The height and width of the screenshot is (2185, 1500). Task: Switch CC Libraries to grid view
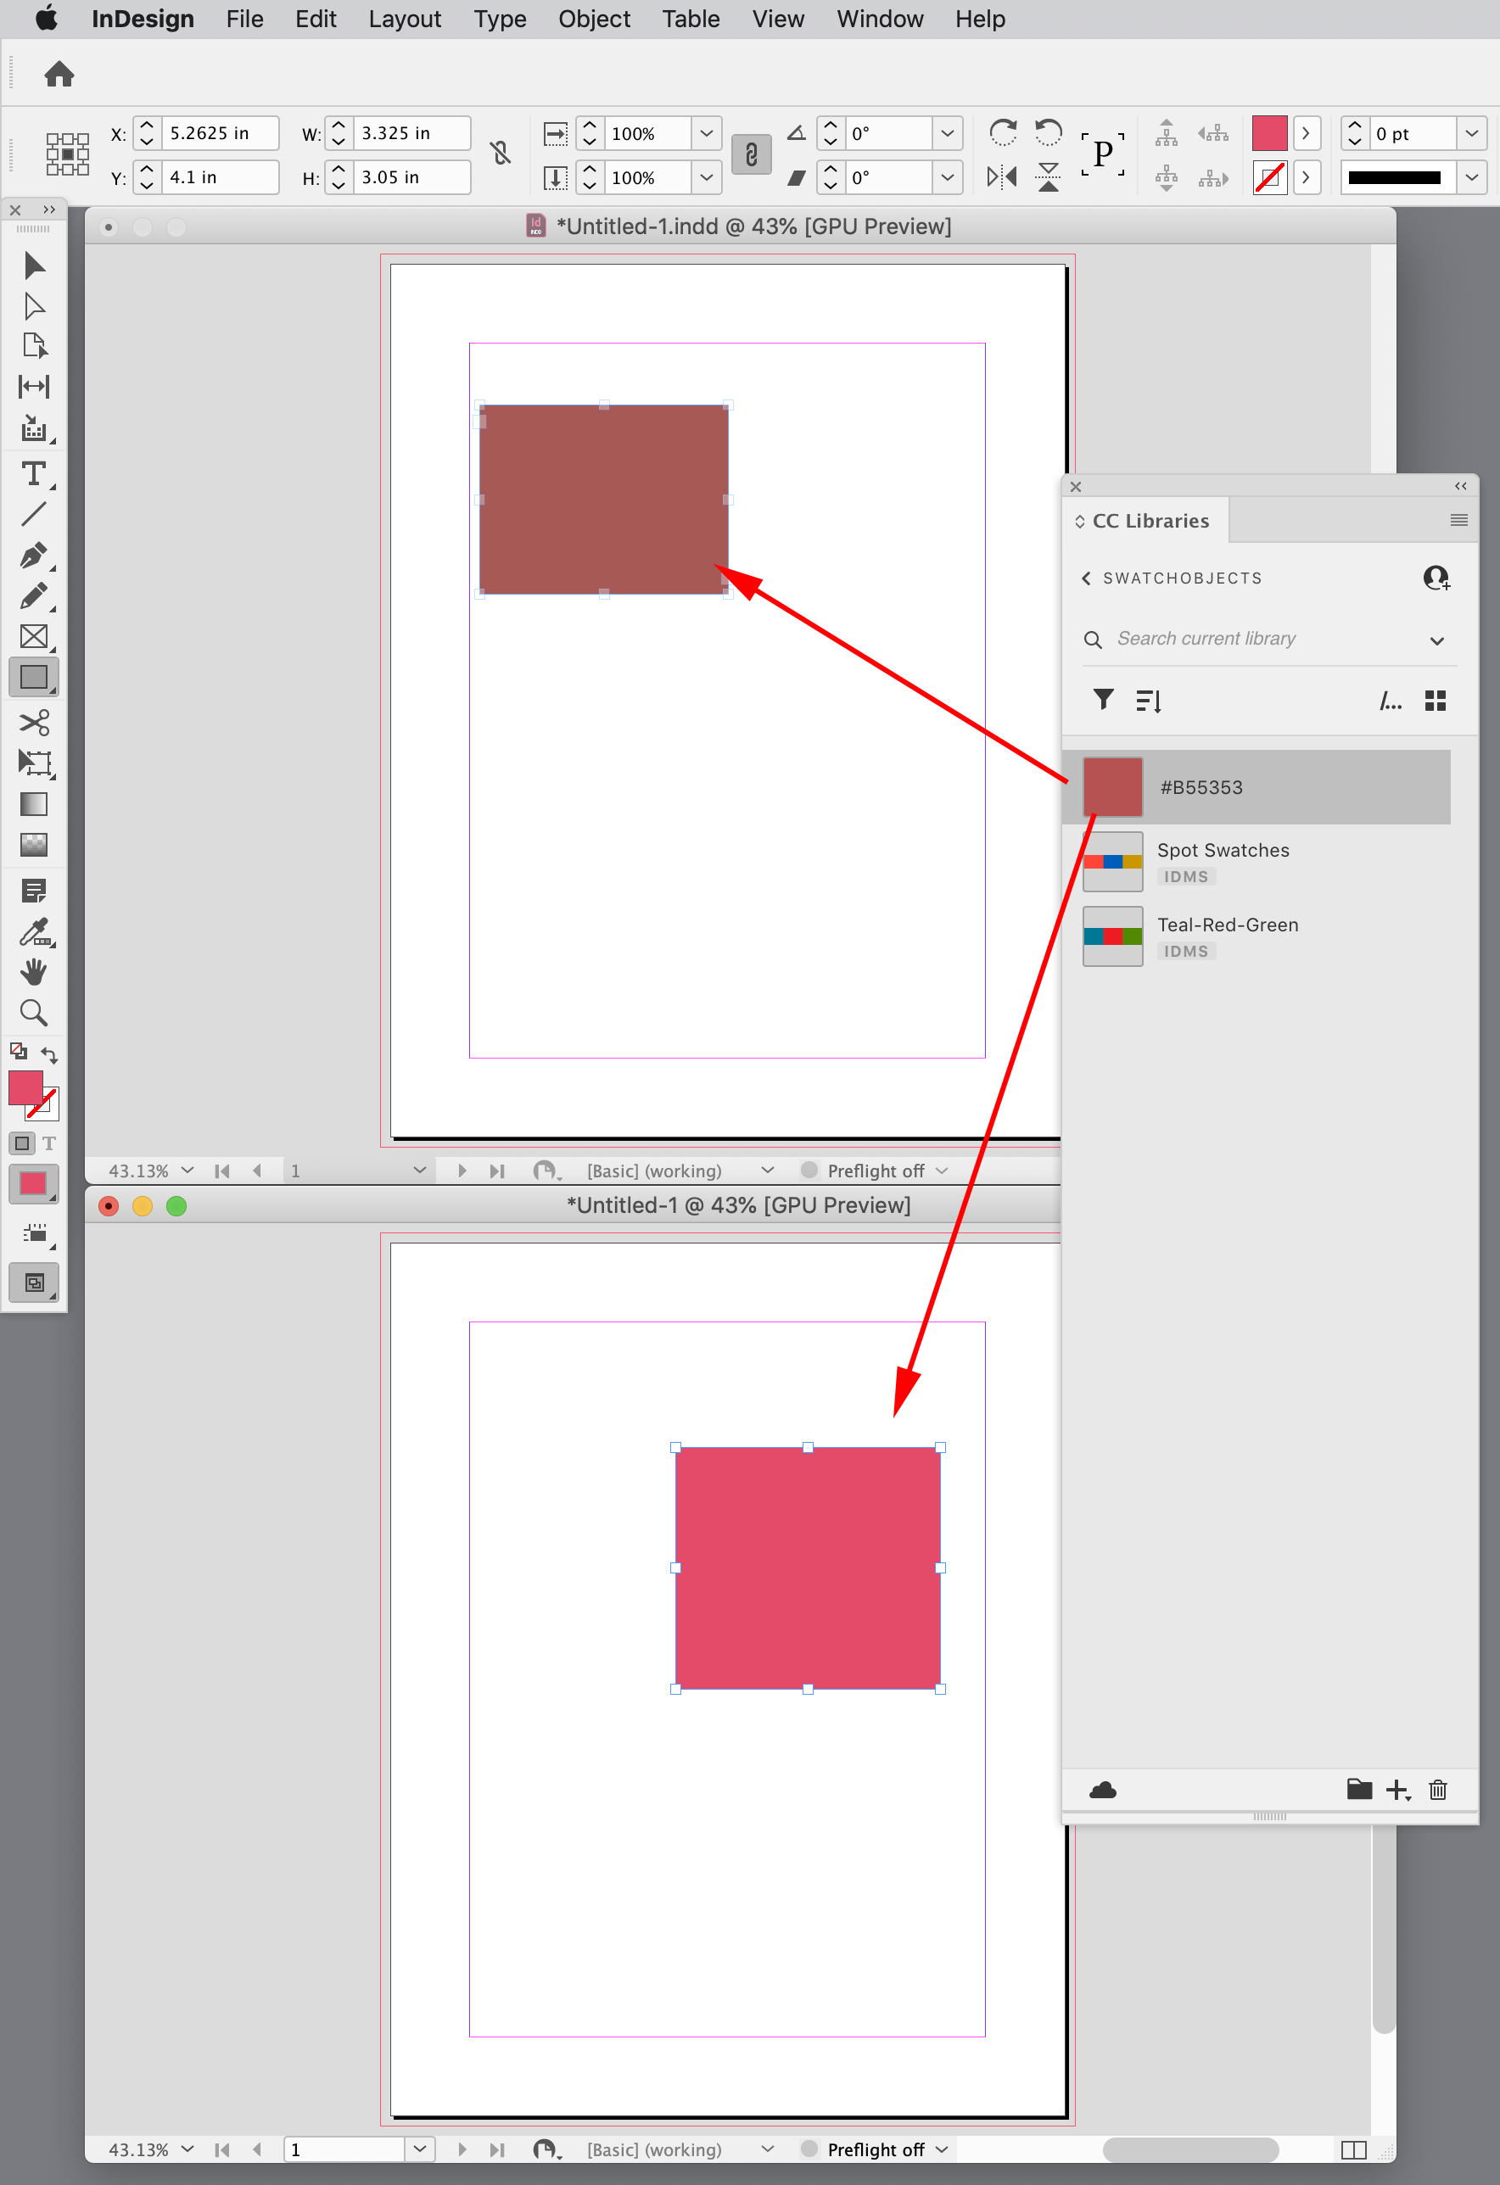pyautogui.click(x=1434, y=700)
